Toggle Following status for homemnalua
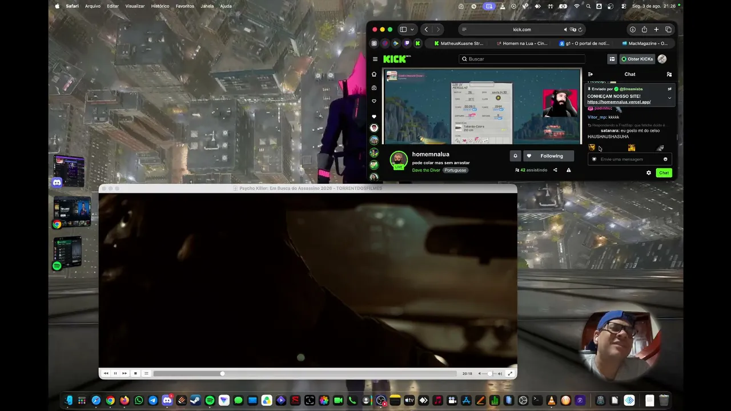This screenshot has height=411, width=731. coord(548,156)
